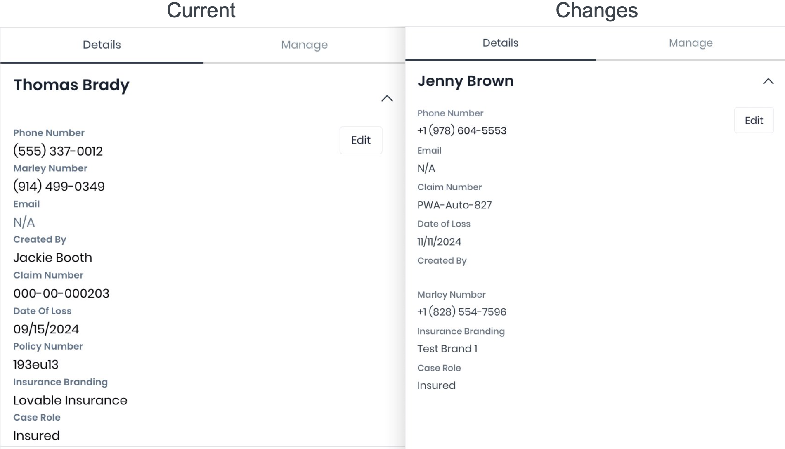Screen dimensions: 785x449
Task: Click the creator name Jackie Booth
Action: coord(53,258)
